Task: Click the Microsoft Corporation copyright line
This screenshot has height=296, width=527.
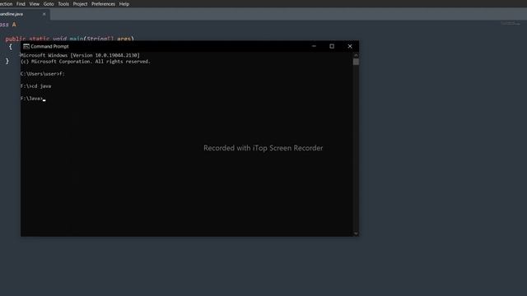Action: [x=86, y=62]
